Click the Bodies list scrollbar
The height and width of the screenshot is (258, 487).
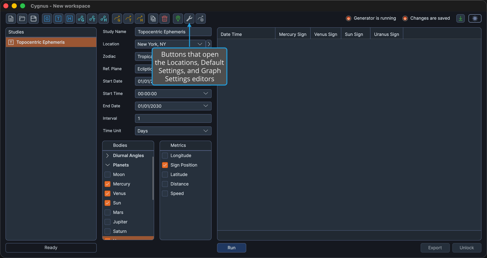pos(153,178)
